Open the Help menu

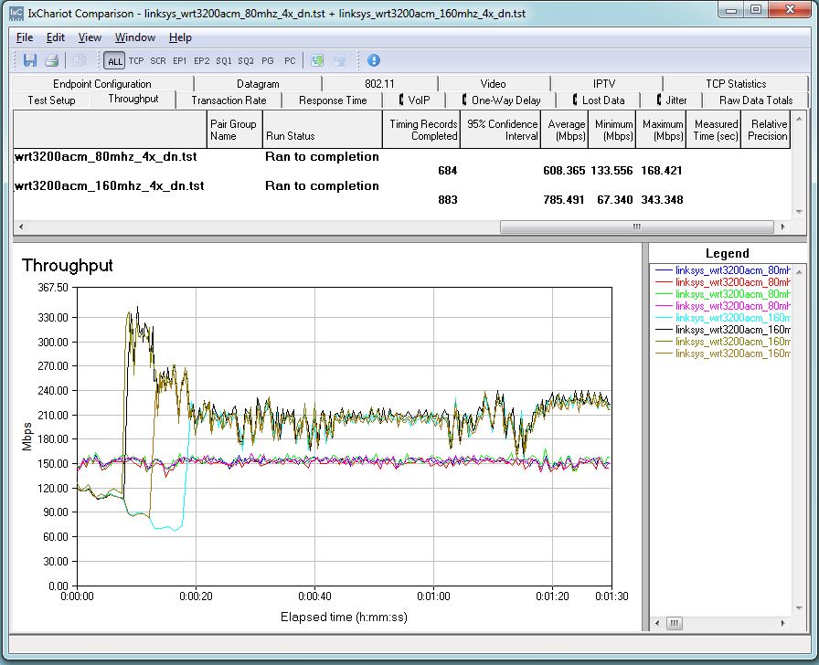180,37
